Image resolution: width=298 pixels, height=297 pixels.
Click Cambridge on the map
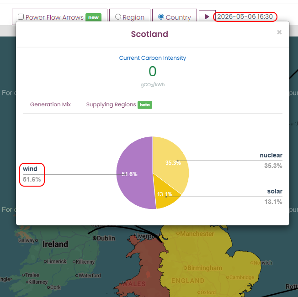(x=240, y=277)
